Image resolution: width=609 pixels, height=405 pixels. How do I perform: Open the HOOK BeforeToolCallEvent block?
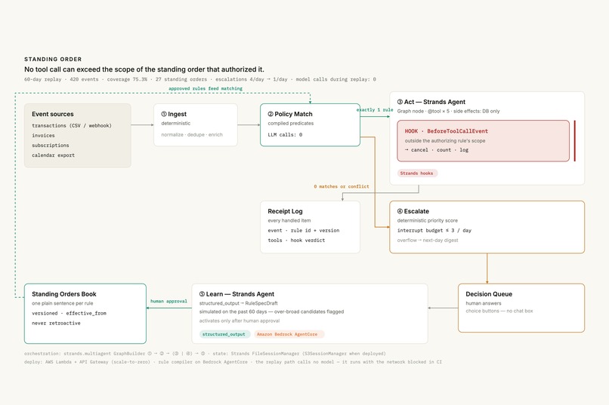483,141
